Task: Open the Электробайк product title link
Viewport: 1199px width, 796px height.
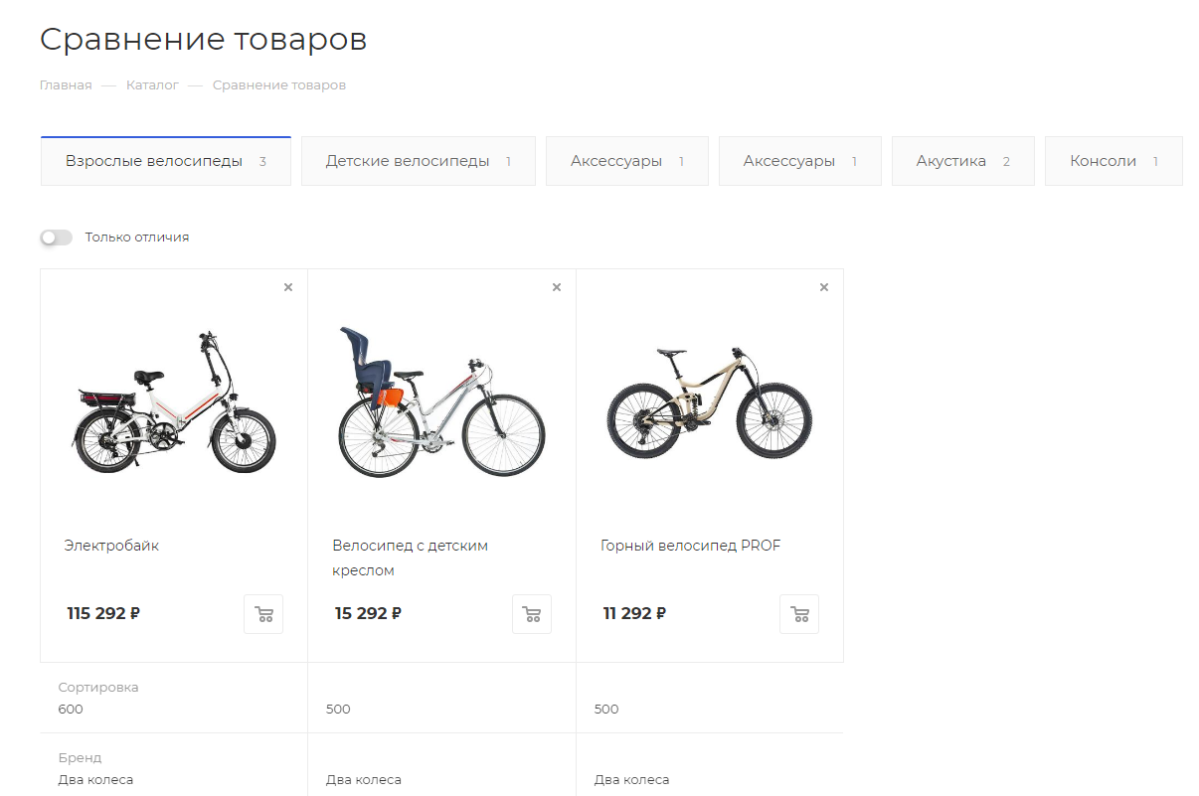Action: [111, 546]
